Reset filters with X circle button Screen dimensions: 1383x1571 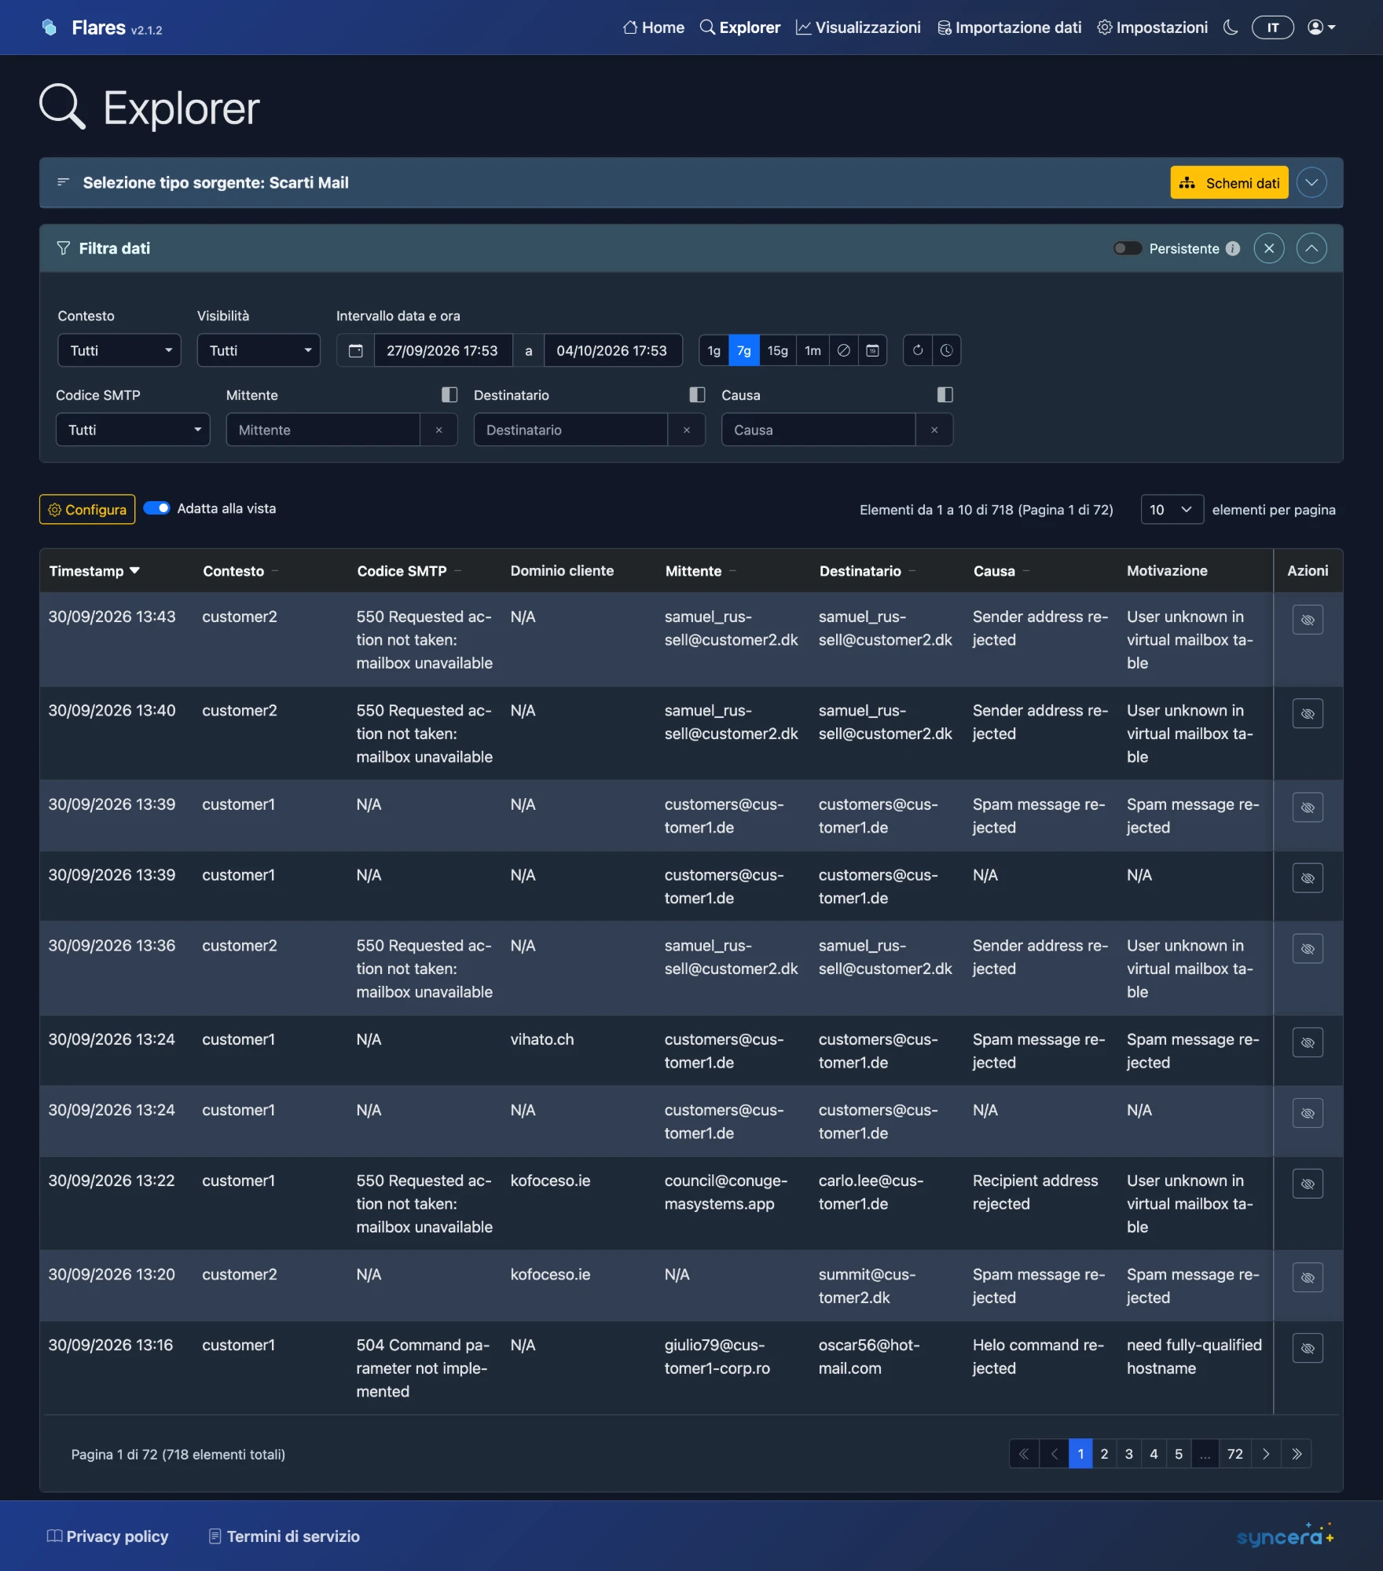coord(1269,248)
